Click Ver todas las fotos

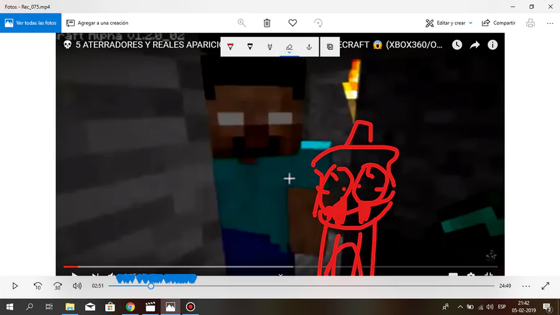[30, 23]
